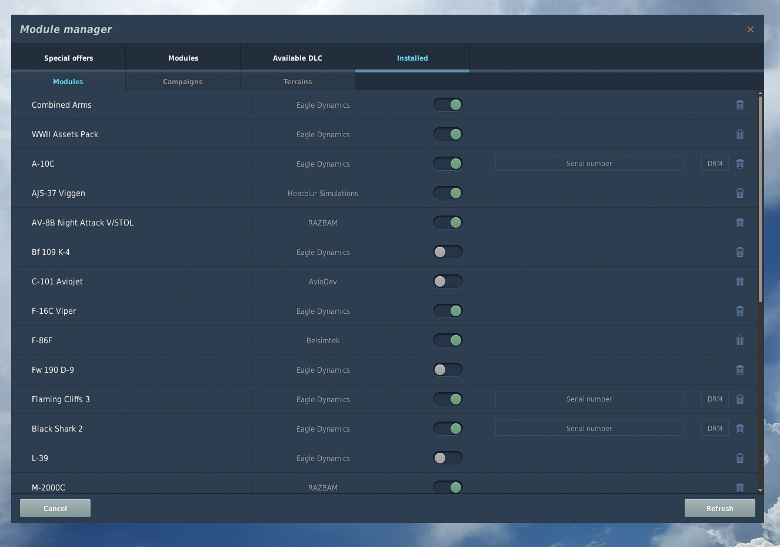
Task: Click RAZBAM label in AV-8B row
Action: (x=323, y=223)
